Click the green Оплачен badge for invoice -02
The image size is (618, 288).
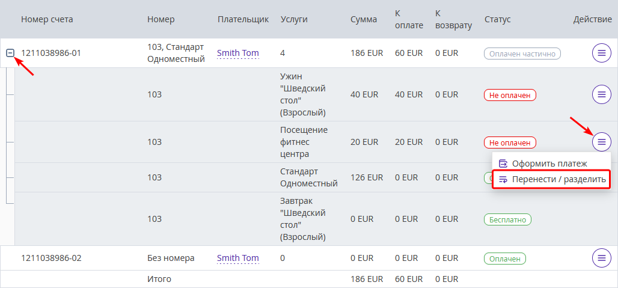click(x=505, y=259)
